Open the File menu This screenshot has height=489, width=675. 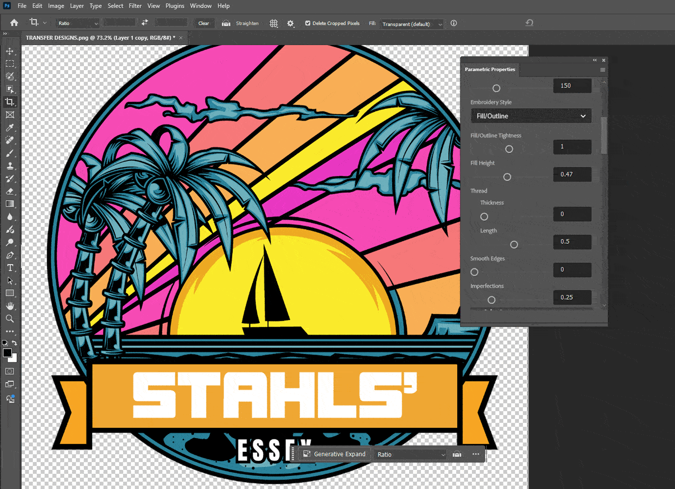coord(22,6)
